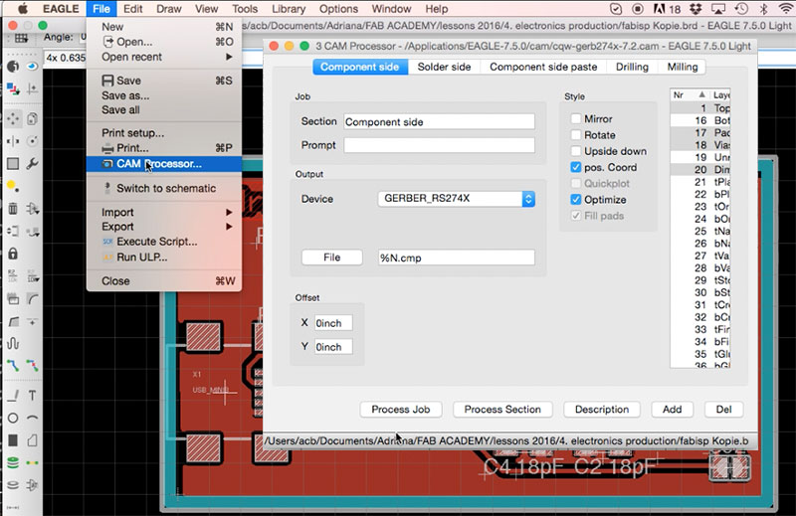Enable the Upside down checkbox

pos(576,151)
